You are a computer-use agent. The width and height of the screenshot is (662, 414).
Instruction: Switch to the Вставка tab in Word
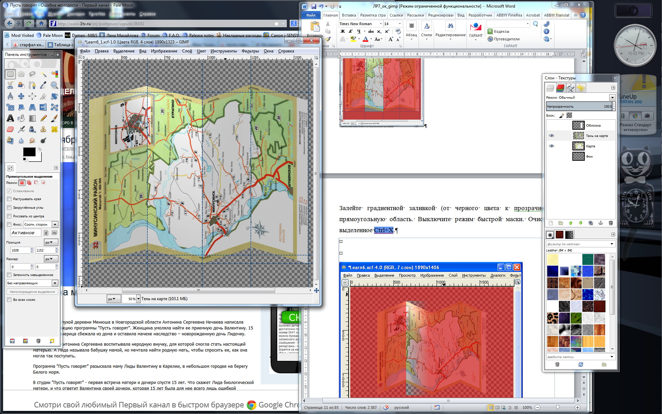coord(349,15)
